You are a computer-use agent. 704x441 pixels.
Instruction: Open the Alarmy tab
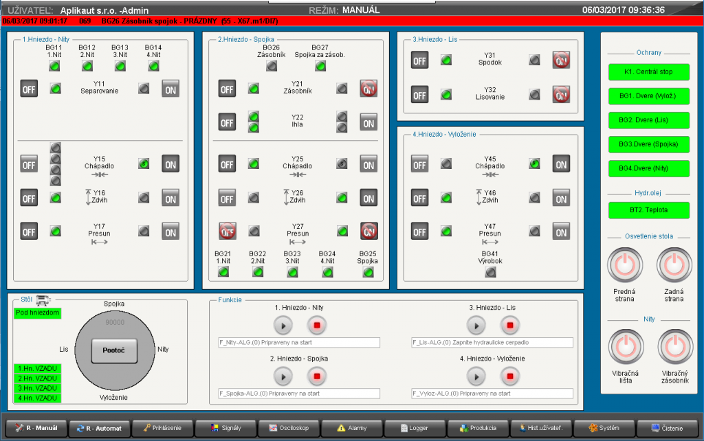pos(351,428)
